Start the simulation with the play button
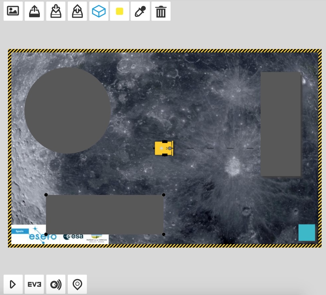This screenshot has width=326, height=295. (x=13, y=284)
